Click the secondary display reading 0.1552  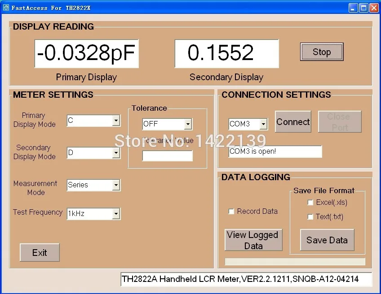click(227, 54)
